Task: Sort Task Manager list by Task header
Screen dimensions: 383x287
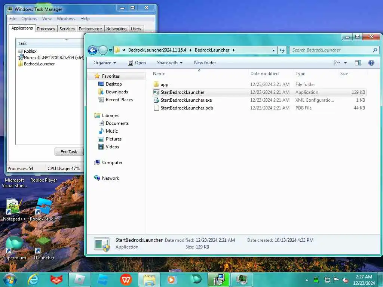Action: (50, 43)
